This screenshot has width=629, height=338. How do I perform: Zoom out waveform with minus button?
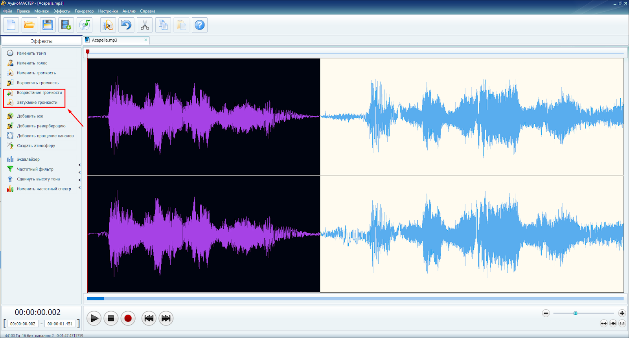(546, 313)
